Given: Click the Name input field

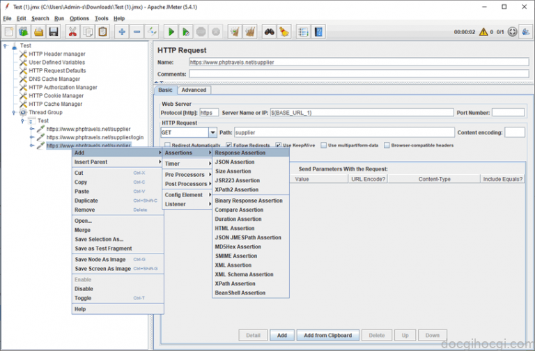Looking at the screenshot, I should (359, 62).
